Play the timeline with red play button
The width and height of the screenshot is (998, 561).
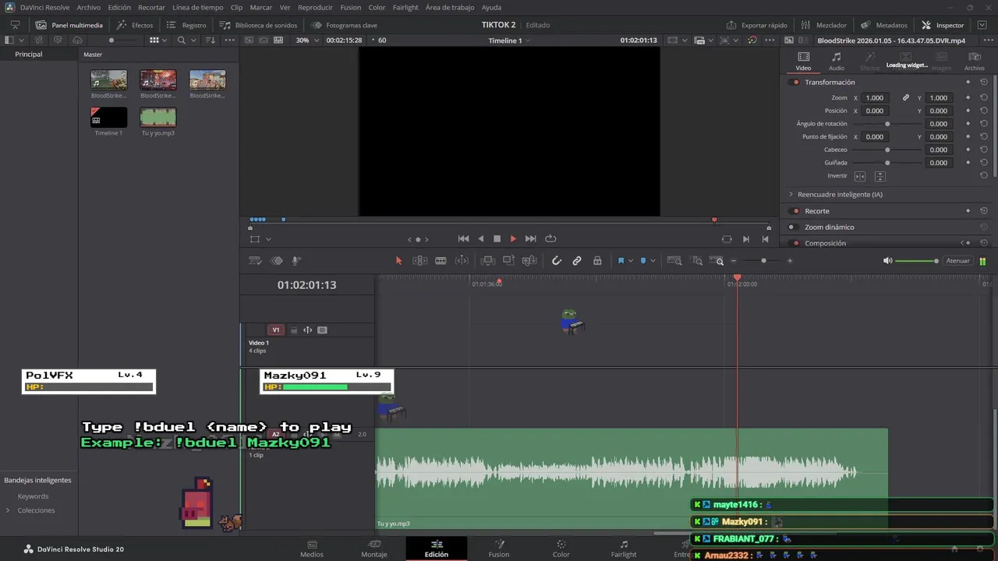[513, 239]
